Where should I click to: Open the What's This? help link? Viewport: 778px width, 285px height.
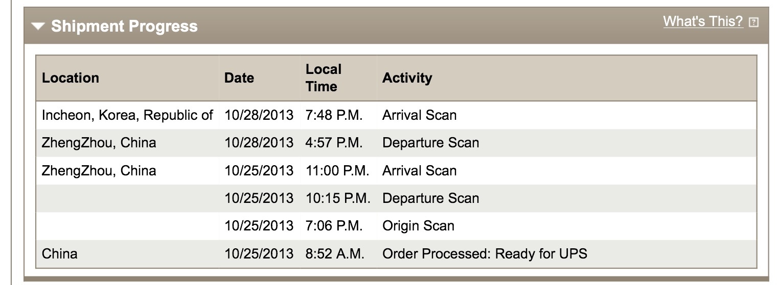(703, 21)
